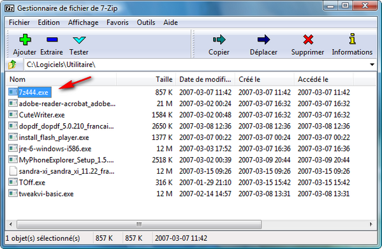Click the Extraire blue minus icon
Viewport: 382px width, 249px height.
point(52,40)
